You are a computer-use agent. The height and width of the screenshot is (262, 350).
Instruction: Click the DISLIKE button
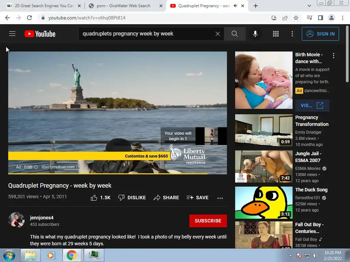[132, 198]
